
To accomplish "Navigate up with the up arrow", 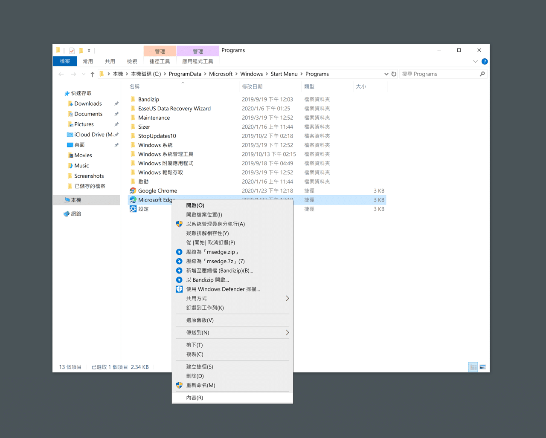I will [x=92, y=74].
